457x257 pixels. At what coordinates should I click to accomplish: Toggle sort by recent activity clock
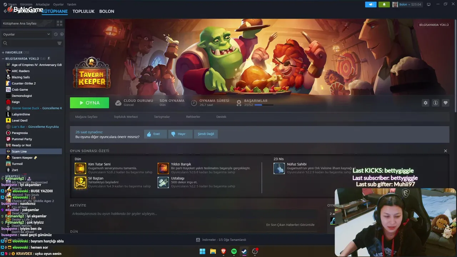[x=56, y=34]
